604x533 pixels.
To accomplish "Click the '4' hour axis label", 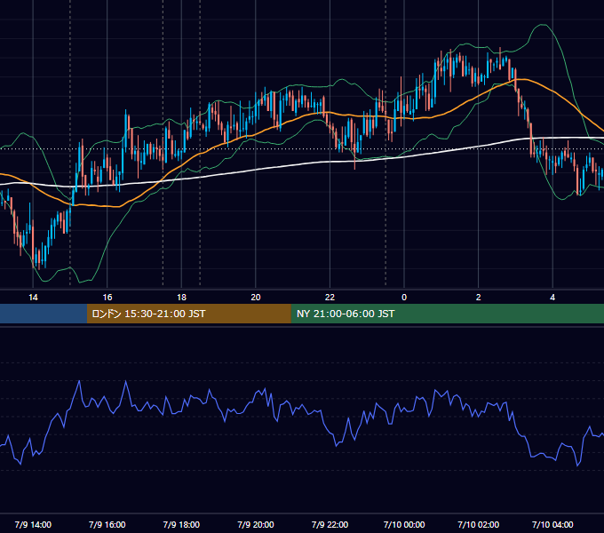I will point(552,298).
